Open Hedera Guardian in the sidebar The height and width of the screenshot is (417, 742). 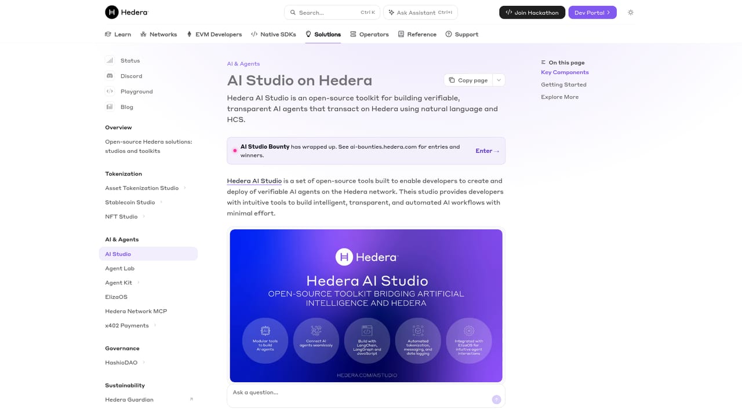(x=129, y=400)
